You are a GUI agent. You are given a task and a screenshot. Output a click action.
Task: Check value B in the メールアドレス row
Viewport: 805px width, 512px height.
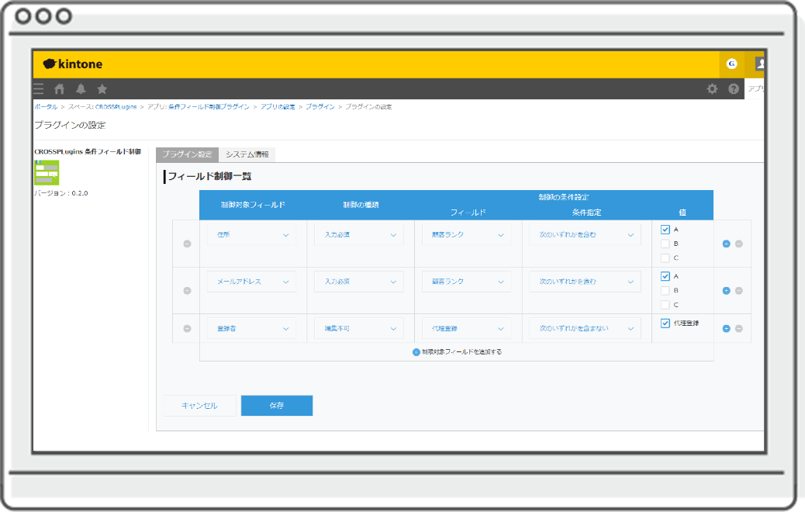coord(665,290)
